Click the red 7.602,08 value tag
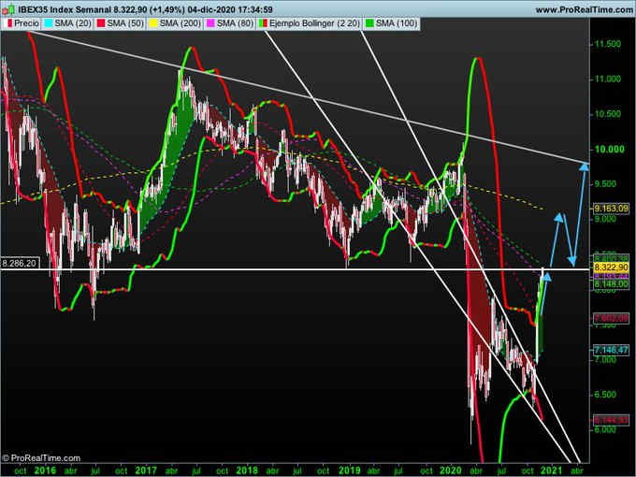The image size is (636, 477). 611,318
